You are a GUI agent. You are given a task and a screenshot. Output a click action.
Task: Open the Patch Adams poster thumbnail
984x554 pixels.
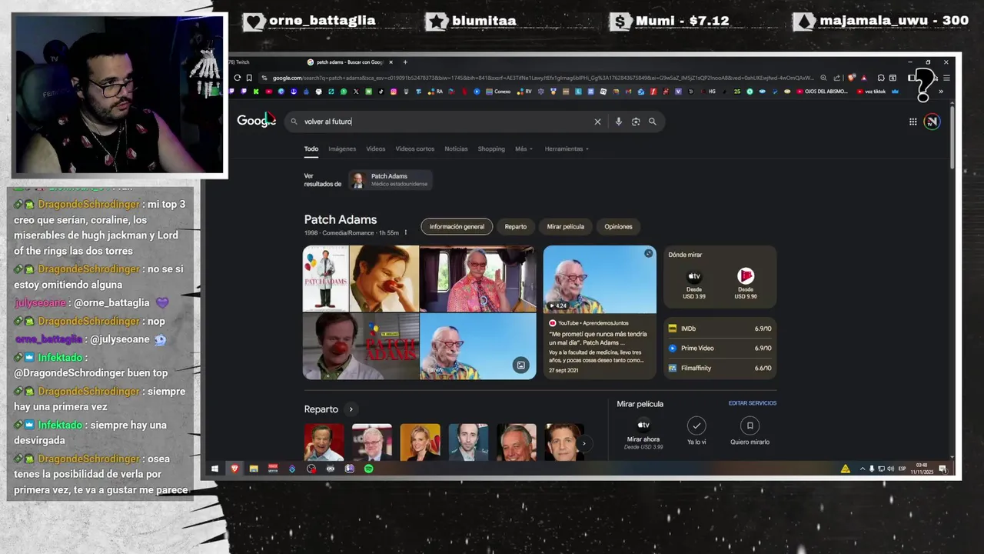pos(326,279)
